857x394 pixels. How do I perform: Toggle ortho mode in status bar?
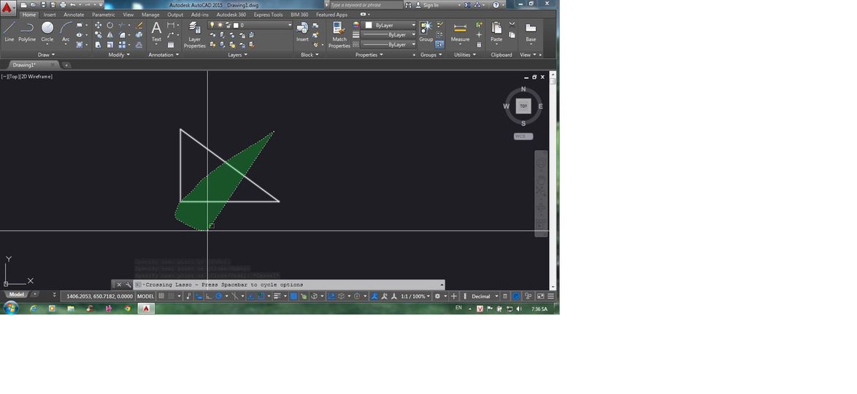[209, 296]
